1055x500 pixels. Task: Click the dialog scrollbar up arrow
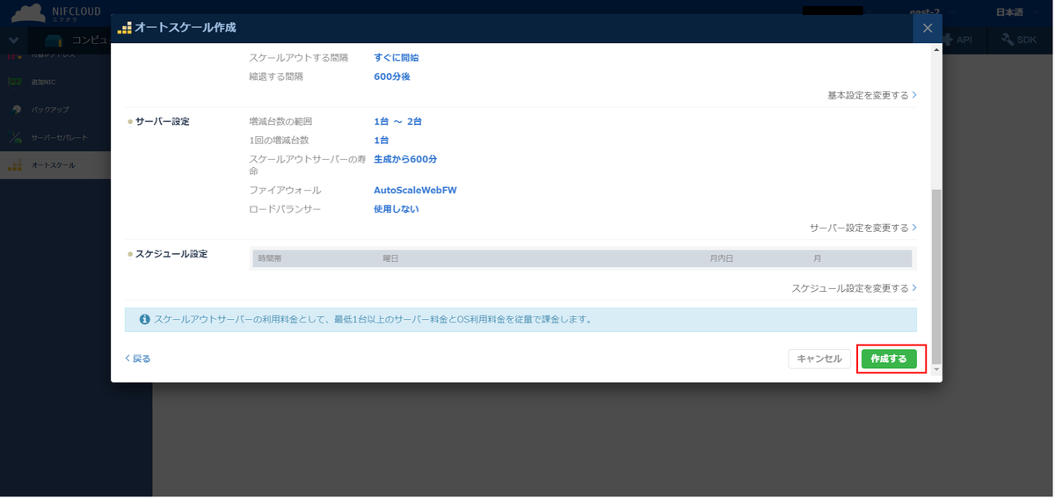tap(935, 50)
